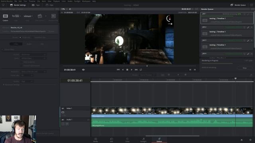
Task: Select the Final Cut Pro clapperboard preset
Action: 40,16
